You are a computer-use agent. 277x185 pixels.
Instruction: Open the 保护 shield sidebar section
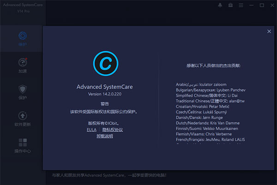23,92
